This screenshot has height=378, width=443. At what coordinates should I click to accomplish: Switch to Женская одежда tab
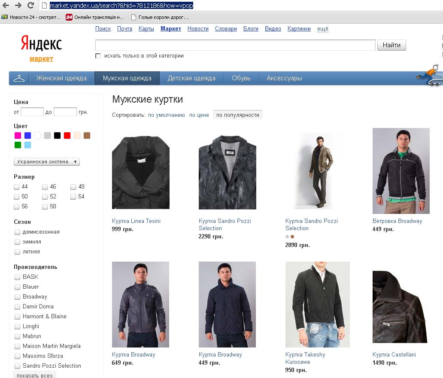pos(61,78)
